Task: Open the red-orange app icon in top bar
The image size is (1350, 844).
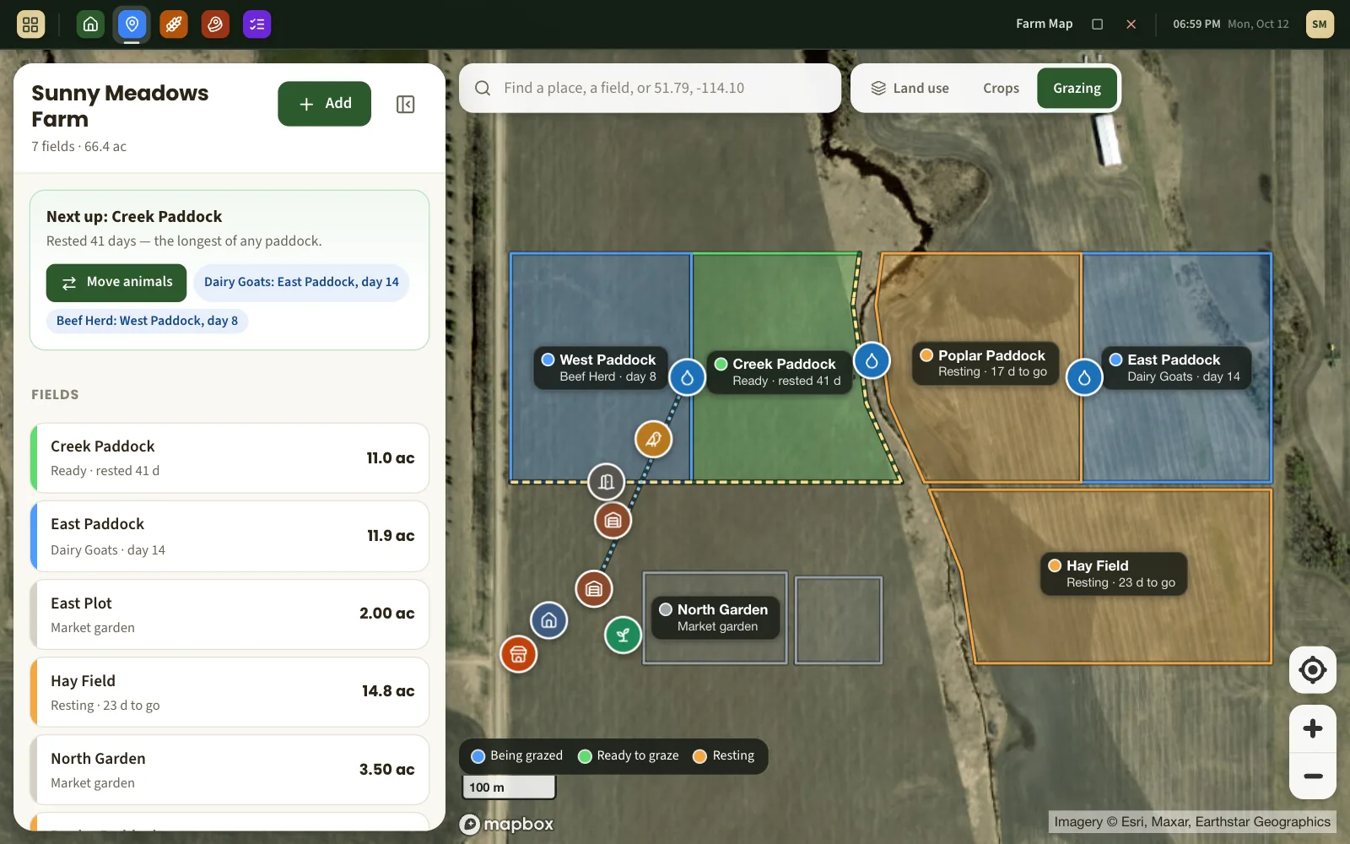Action: [215, 24]
